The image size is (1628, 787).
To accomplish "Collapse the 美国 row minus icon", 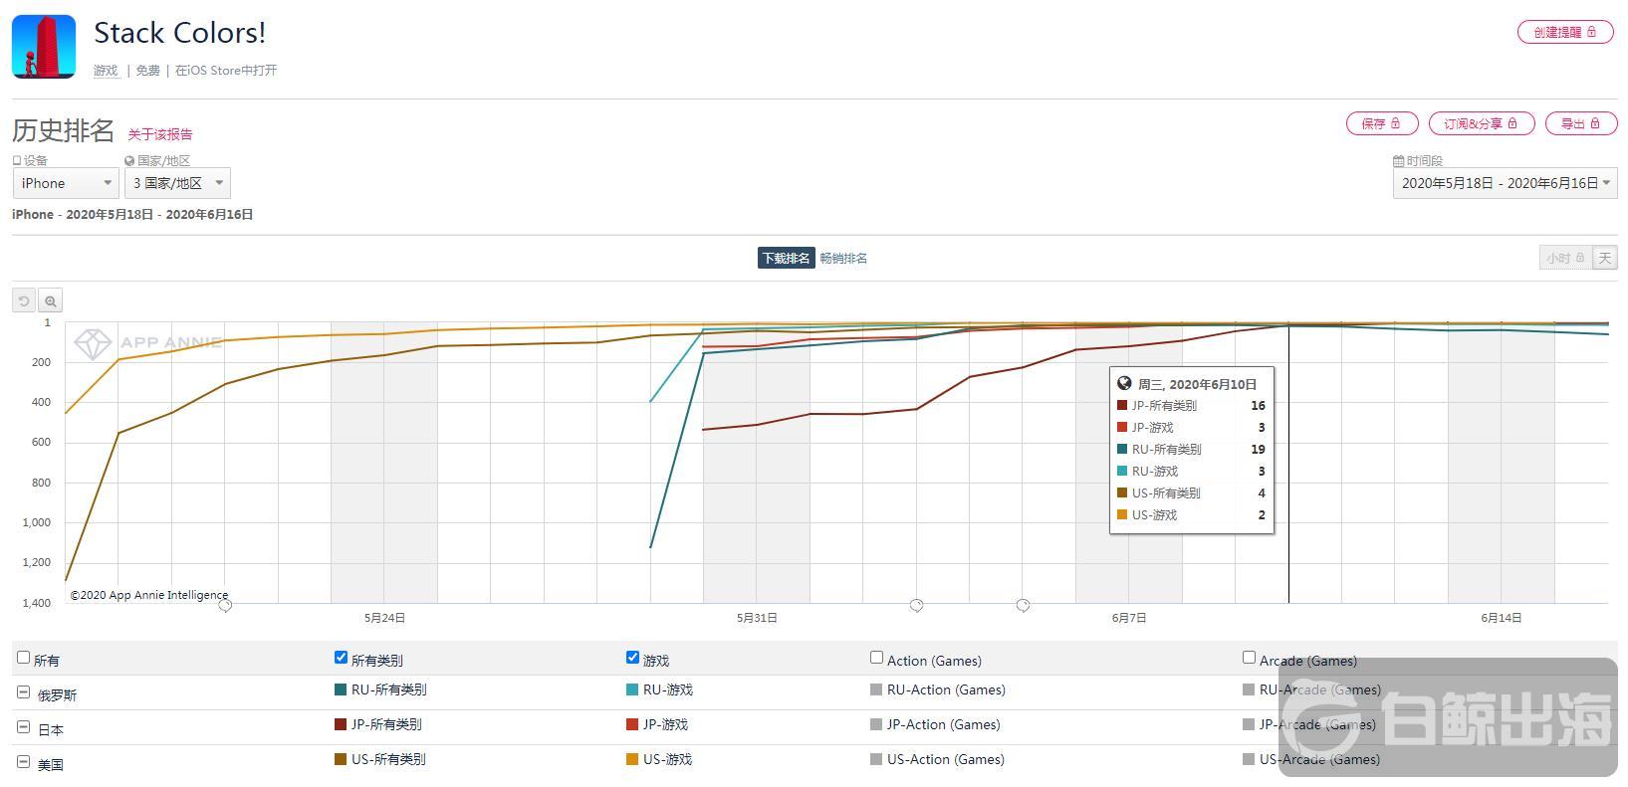I will (23, 762).
